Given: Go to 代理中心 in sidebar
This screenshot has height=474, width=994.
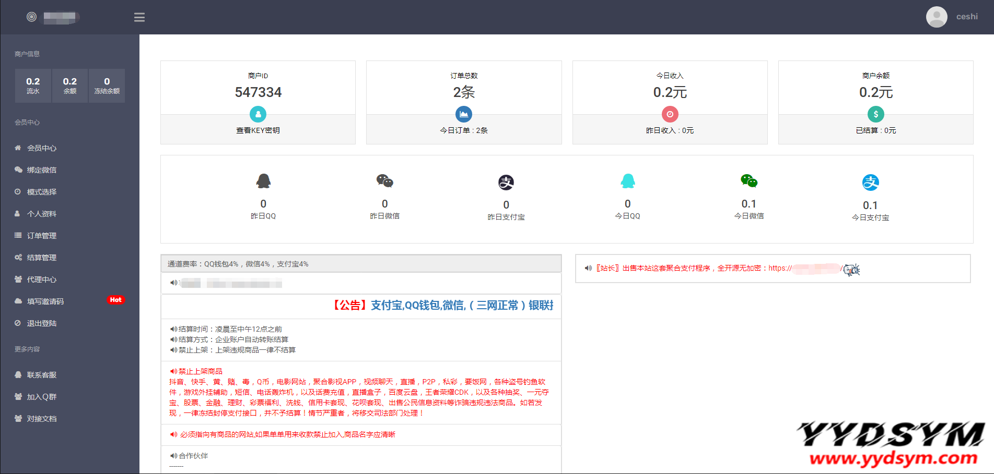Looking at the screenshot, I should click(42, 279).
